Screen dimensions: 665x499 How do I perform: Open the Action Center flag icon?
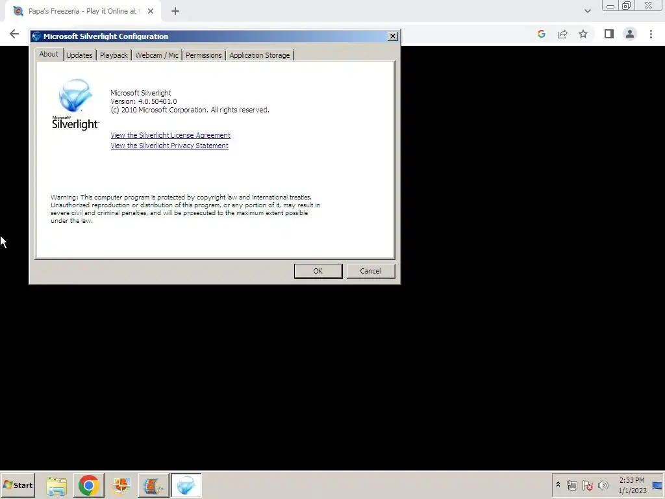[587, 485]
